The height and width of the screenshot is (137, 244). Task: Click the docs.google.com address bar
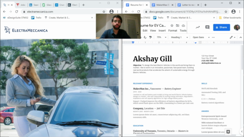(x=185, y=12)
